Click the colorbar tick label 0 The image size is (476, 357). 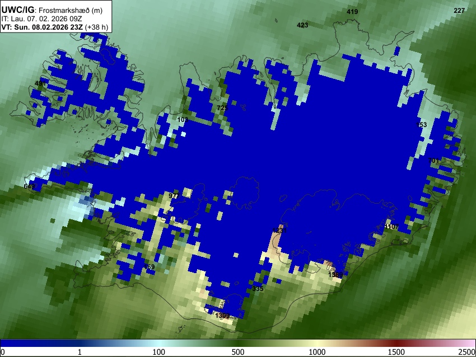click(3, 352)
